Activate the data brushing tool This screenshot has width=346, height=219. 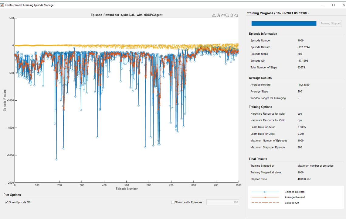click(218, 16)
